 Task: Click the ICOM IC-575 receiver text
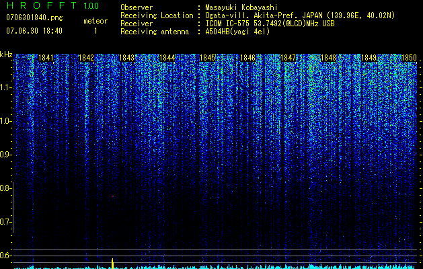tap(270, 24)
